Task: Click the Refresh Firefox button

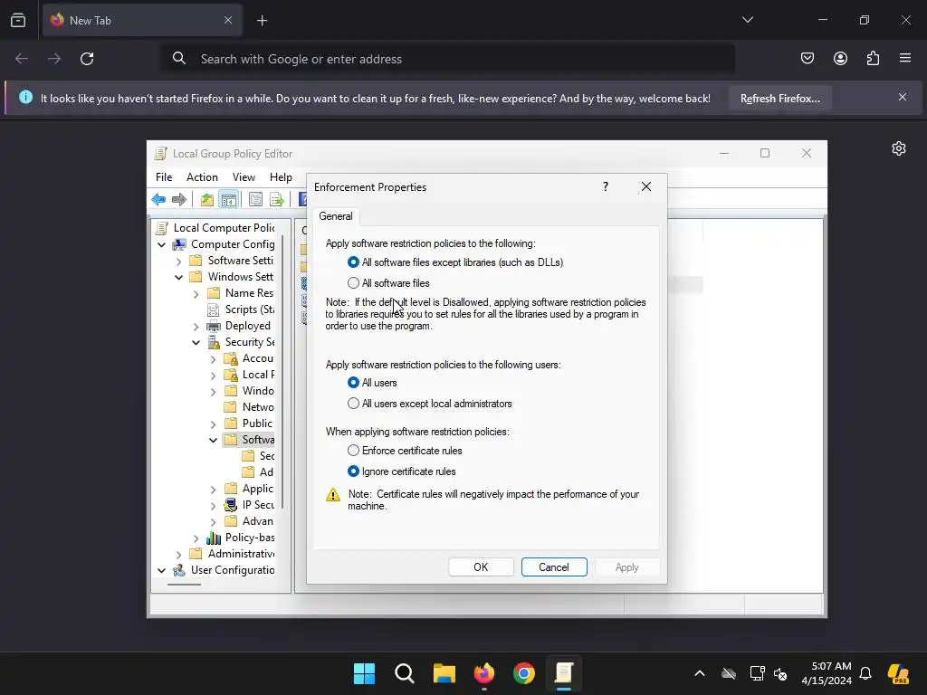Action: (x=779, y=99)
